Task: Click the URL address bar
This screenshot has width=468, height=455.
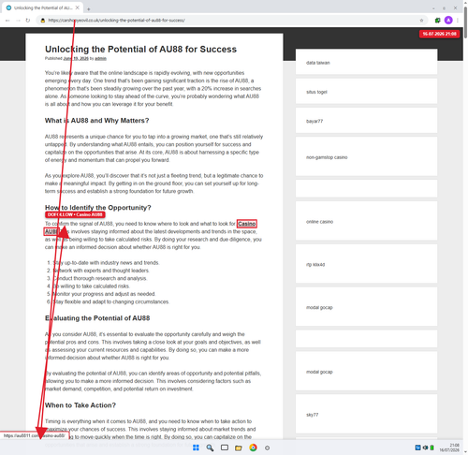Action: click(232, 21)
